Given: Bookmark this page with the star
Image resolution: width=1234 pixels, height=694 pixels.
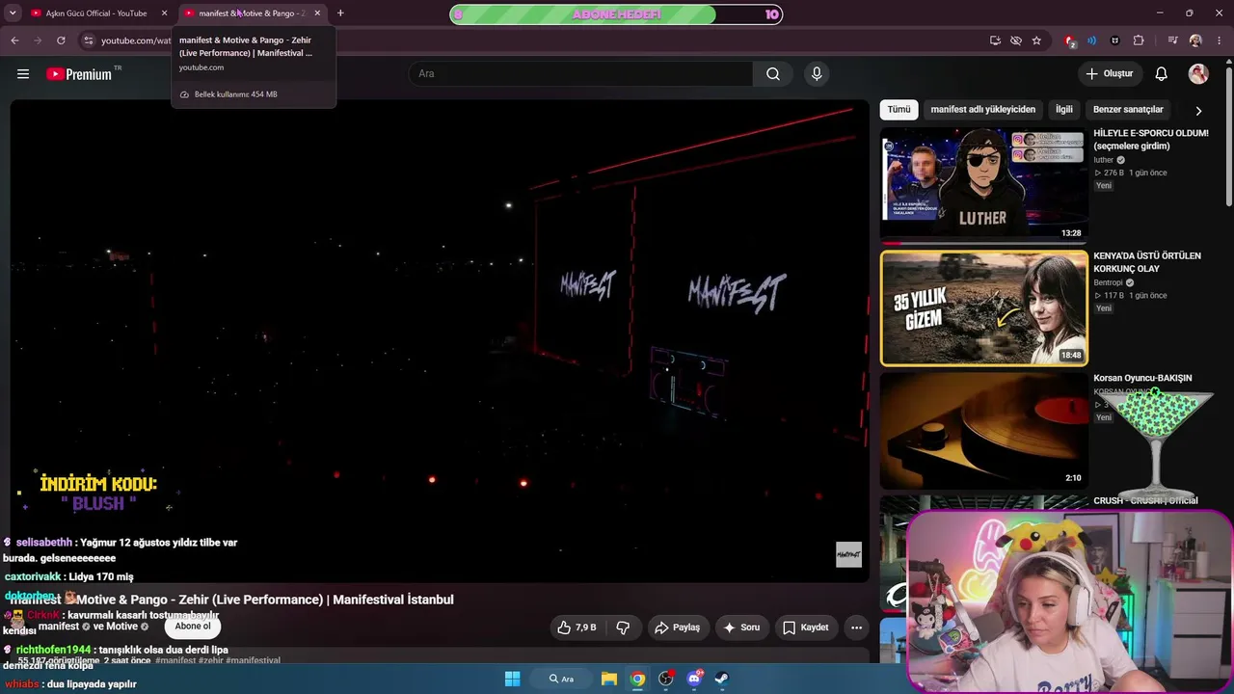Looking at the screenshot, I should (1036, 40).
